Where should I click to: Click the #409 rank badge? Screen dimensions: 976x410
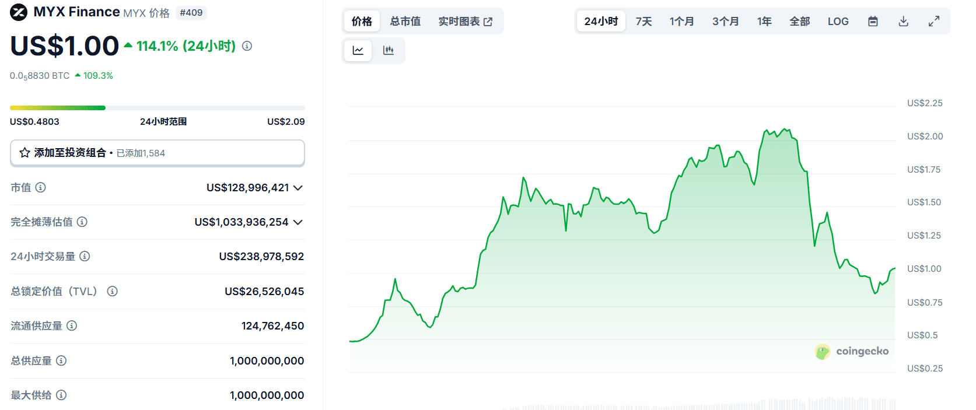(x=191, y=12)
